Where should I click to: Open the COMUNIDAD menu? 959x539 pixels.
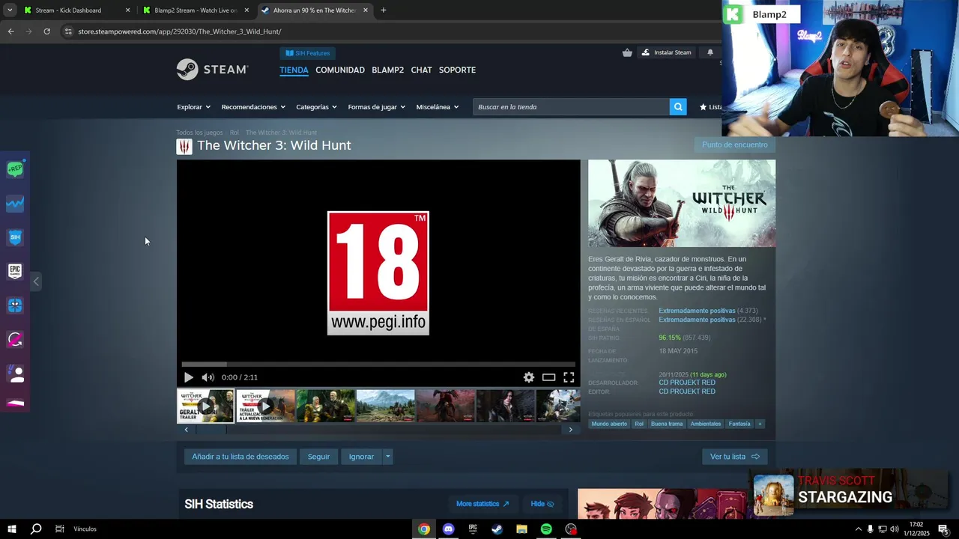340,70
